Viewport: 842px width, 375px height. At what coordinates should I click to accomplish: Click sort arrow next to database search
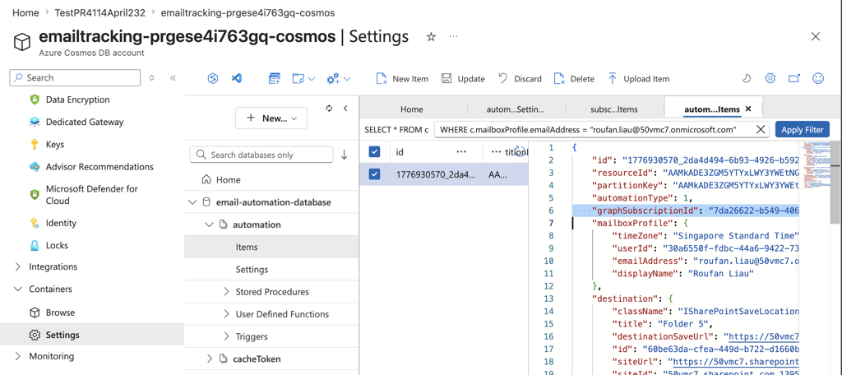coord(345,155)
